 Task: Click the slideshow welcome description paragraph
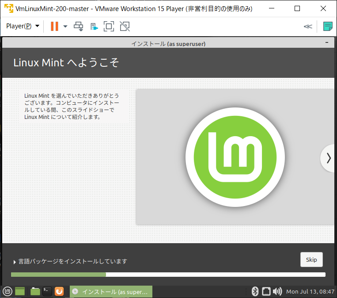[x=72, y=106]
